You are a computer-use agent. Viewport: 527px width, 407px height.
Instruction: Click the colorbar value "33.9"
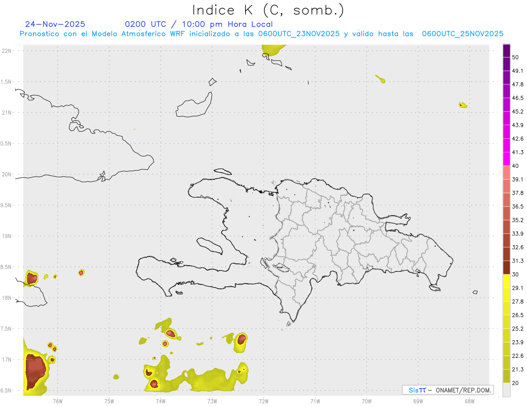pyautogui.click(x=518, y=234)
